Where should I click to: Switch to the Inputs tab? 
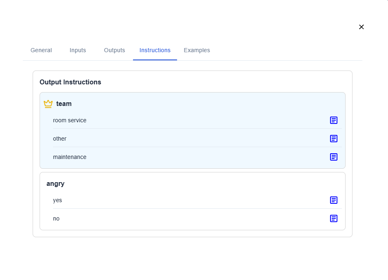[x=78, y=50]
